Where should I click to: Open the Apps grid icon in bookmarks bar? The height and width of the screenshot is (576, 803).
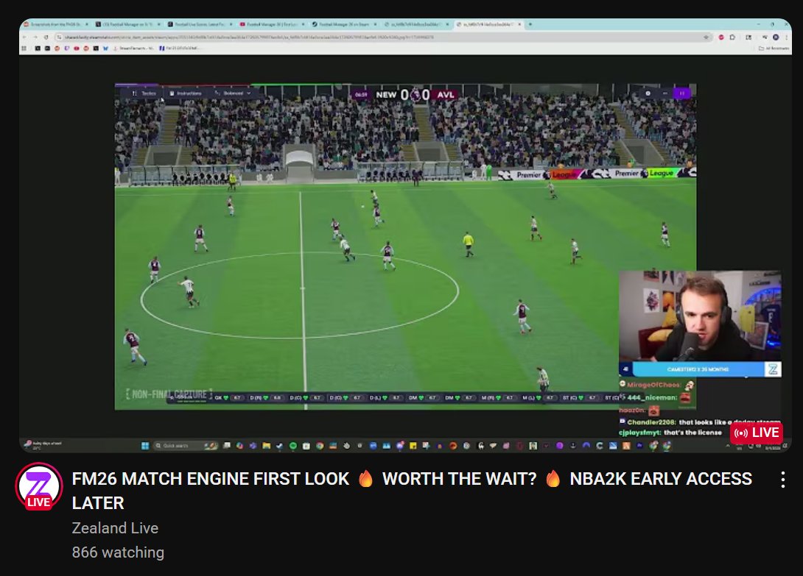coord(24,48)
